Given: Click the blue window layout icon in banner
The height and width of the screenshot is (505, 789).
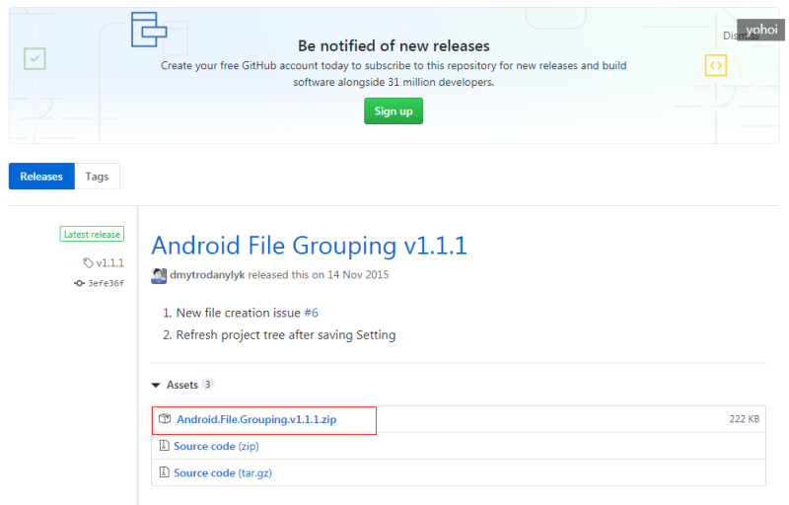Looking at the screenshot, I should (x=149, y=30).
